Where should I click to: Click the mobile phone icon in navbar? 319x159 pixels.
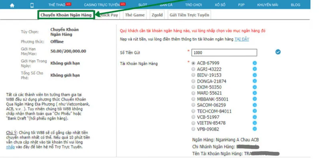(32, 5)
